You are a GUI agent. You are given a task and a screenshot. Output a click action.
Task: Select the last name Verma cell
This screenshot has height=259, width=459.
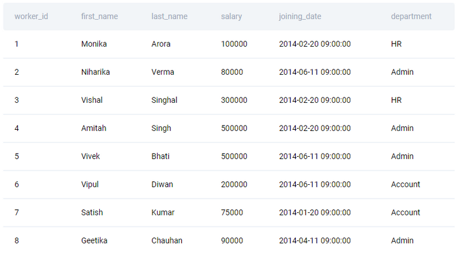point(163,72)
